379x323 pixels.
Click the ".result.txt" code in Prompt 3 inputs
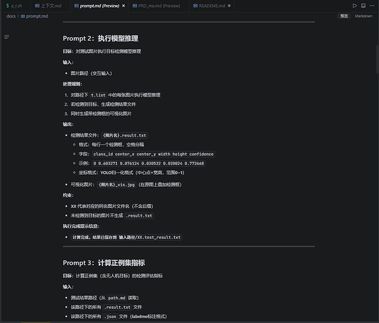point(117,307)
